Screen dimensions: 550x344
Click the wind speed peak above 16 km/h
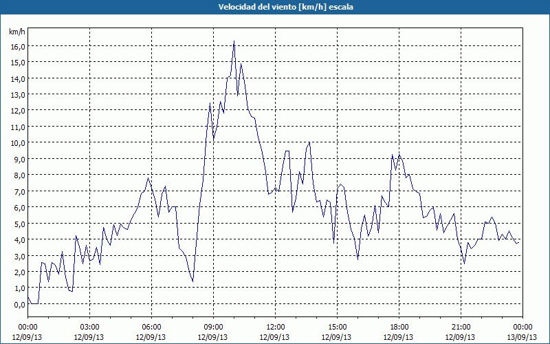click(234, 41)
